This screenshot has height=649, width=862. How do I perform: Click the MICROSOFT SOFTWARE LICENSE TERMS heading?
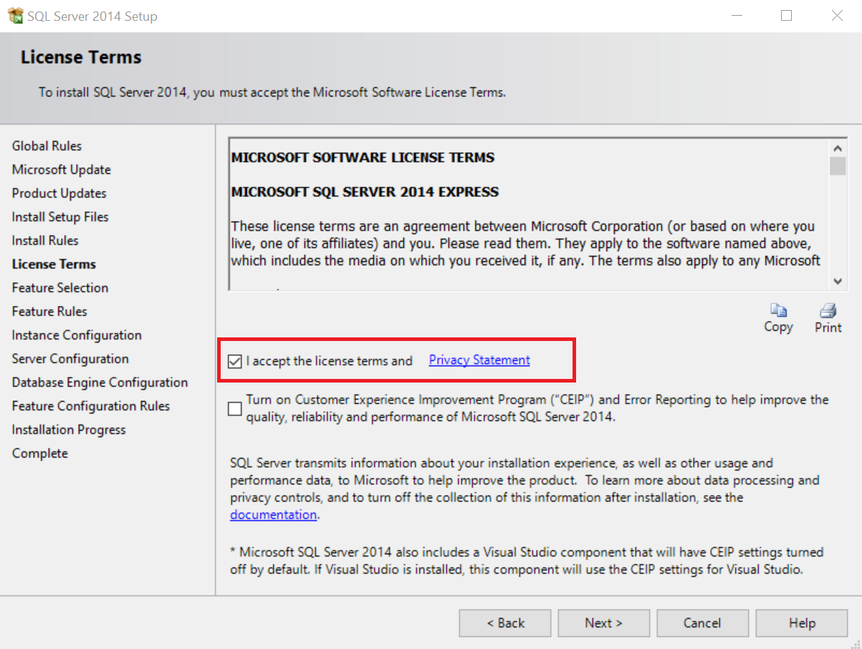363,158
